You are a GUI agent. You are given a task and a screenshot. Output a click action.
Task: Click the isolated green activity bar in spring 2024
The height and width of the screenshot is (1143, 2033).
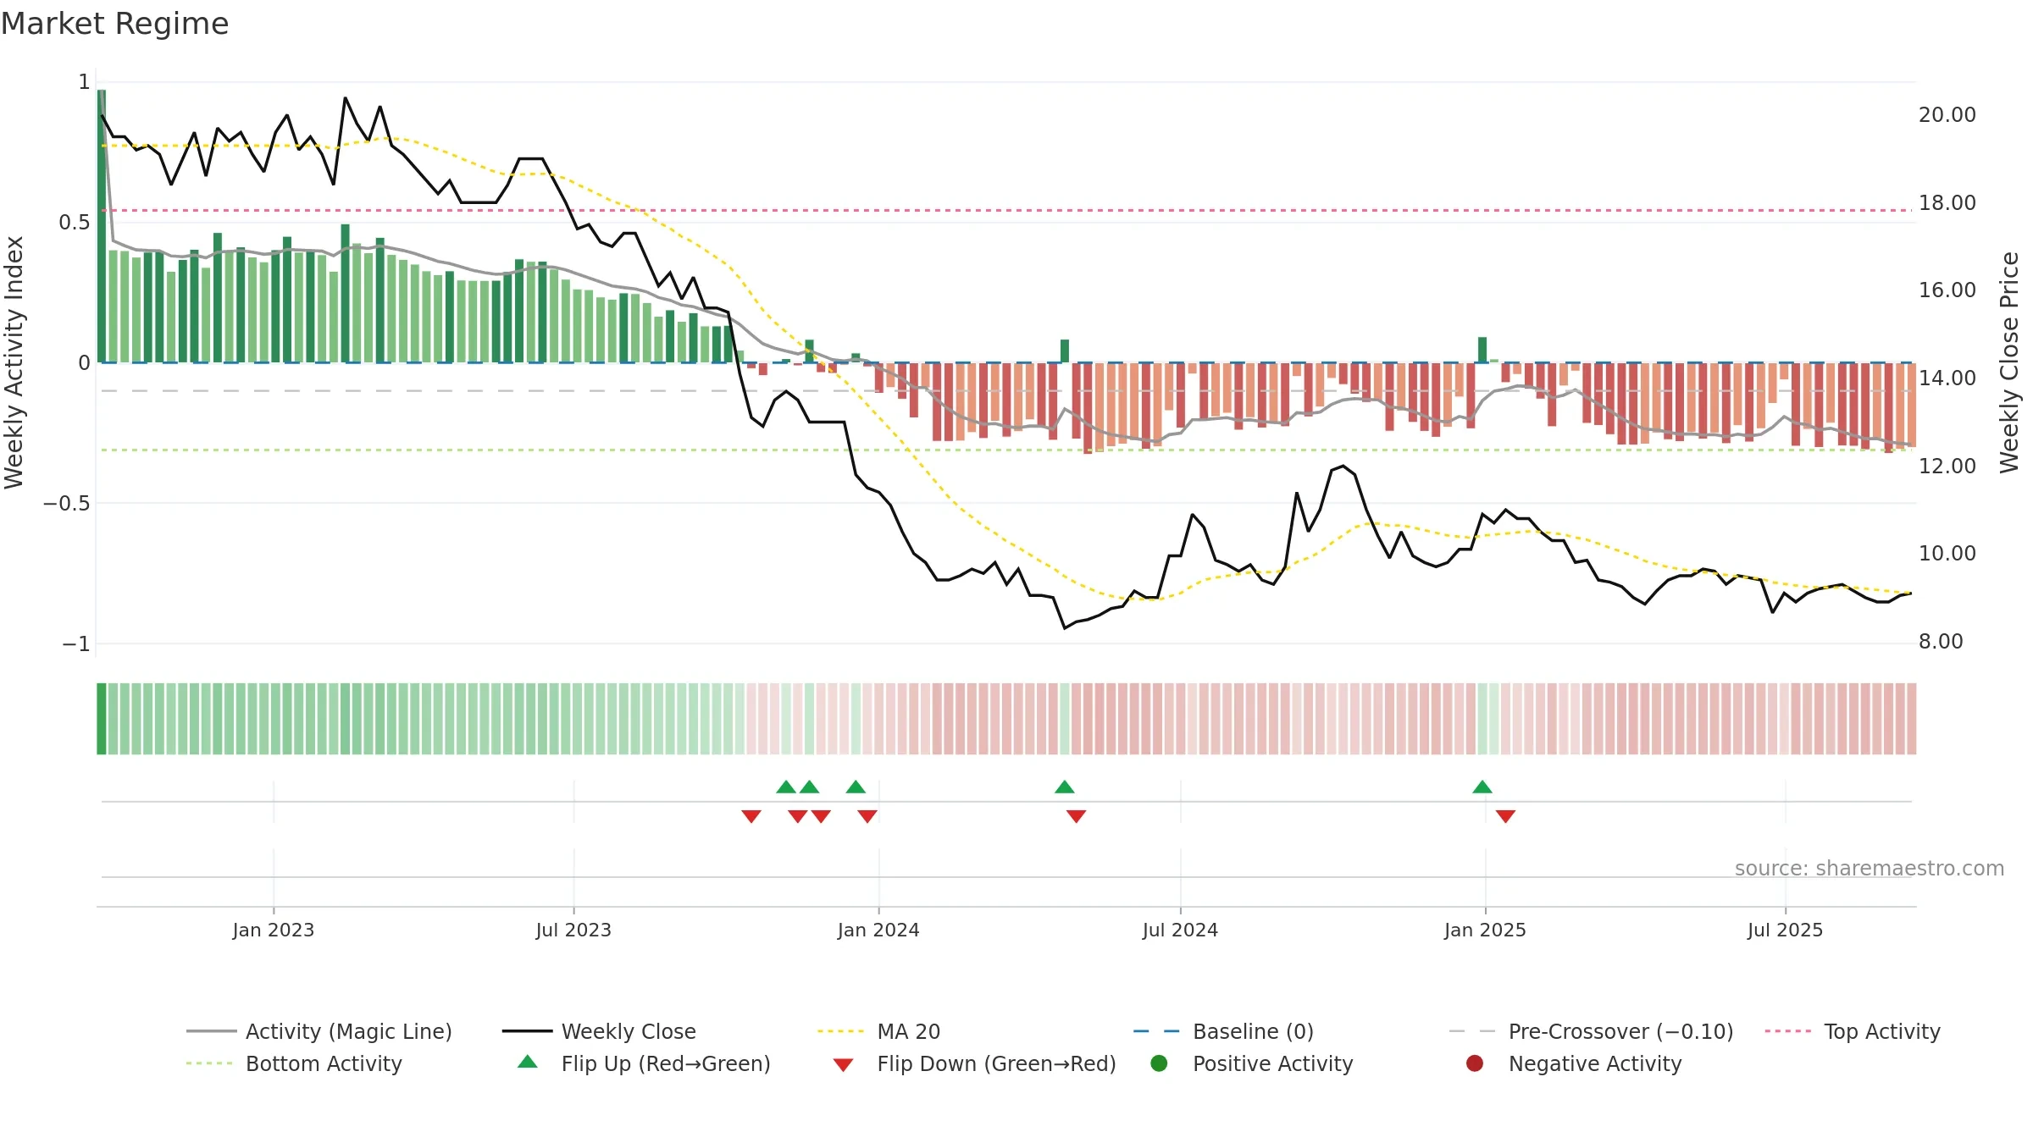[1065, 351]
